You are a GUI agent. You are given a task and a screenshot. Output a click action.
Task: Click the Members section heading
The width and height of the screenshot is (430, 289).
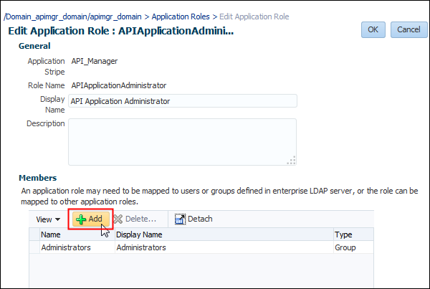tap(38, 178)
